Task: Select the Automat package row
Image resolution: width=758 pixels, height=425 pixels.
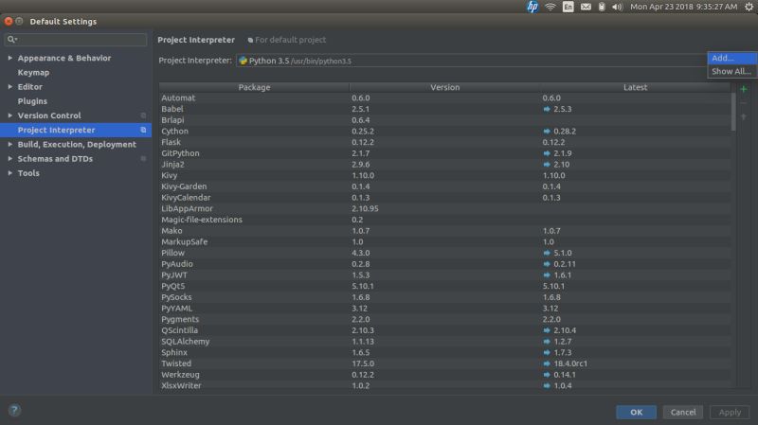Action: (x=444, y=98)
